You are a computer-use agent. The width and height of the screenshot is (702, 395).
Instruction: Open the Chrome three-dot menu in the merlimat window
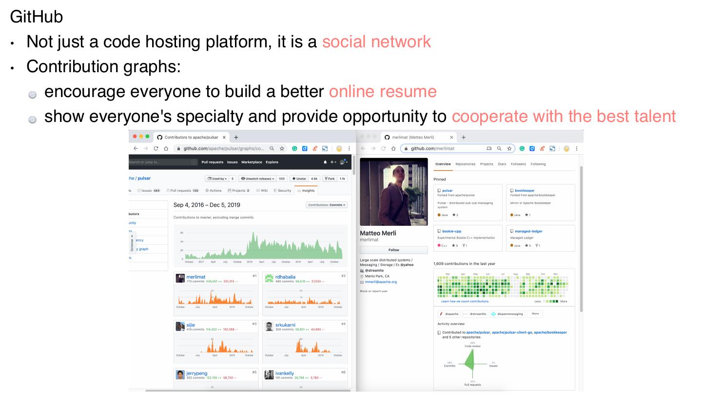click(576, 149)
